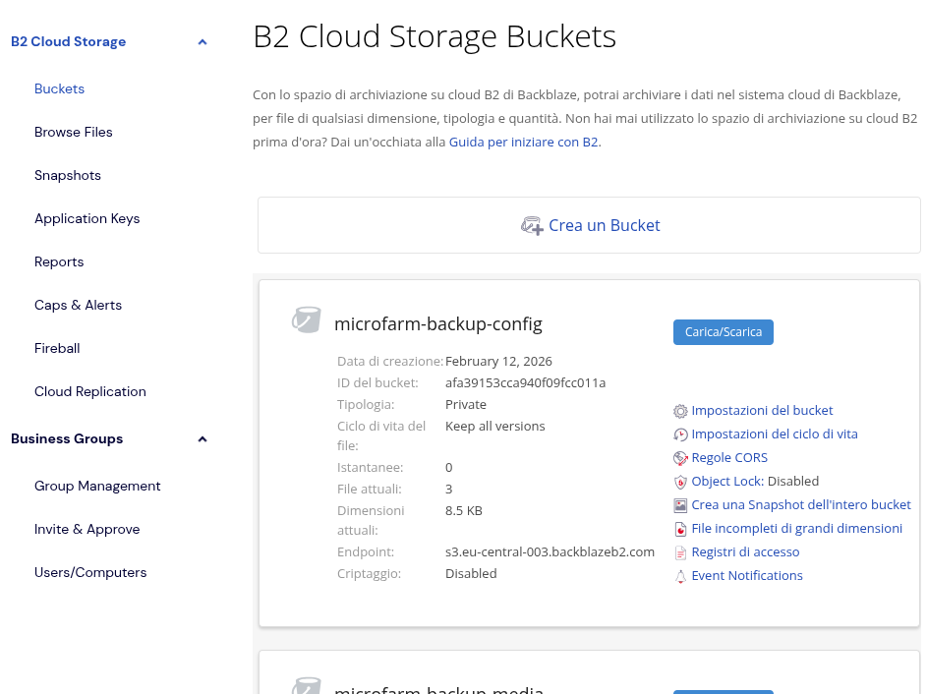Open Buckets in the sidebar

(x=59, y=88)
